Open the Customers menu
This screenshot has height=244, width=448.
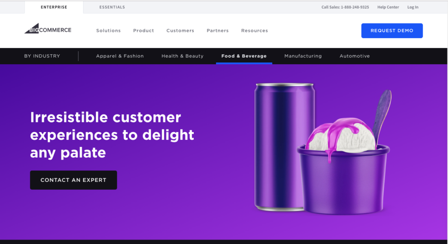[180, 31]
